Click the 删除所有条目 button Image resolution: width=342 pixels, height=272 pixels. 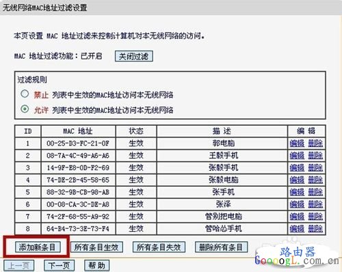pyautogui.click(x=221, y=247)
